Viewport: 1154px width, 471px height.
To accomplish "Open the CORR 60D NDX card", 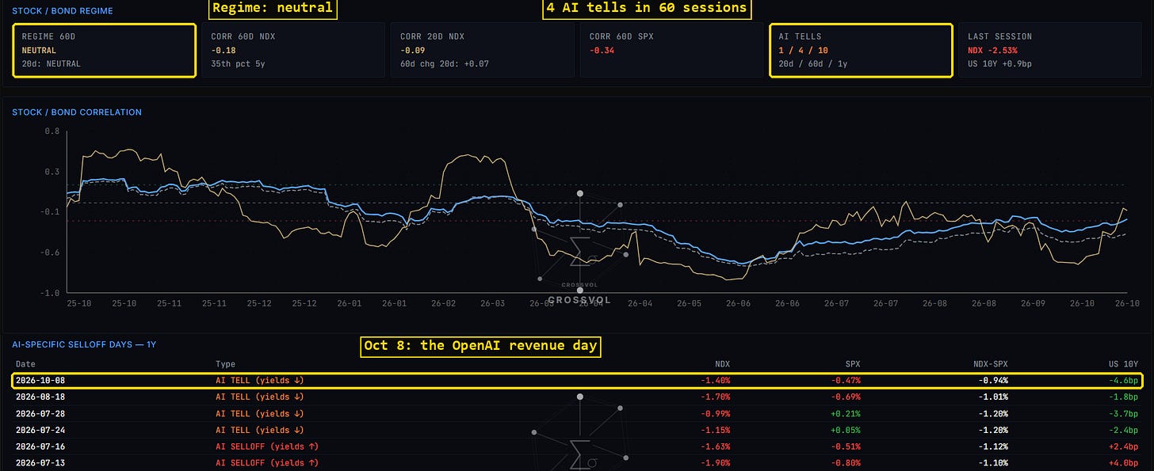I will [292, 50].
